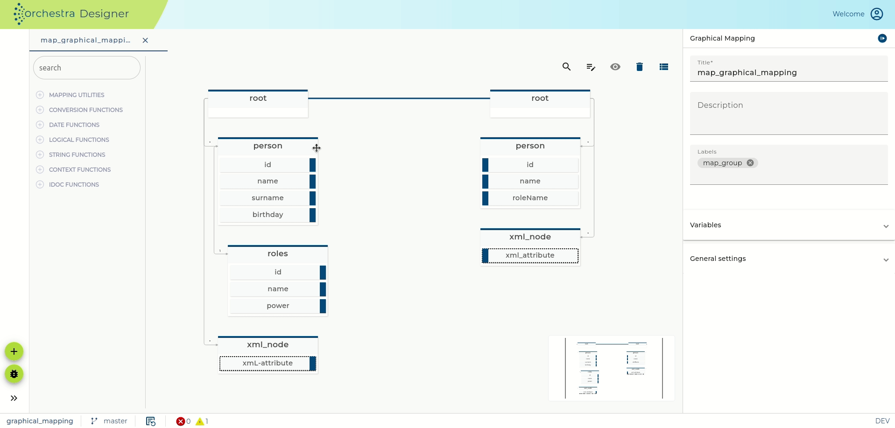Click the Title field map_graphical_mapping
Screen dimensions: 895x428
tap(789, 69)
